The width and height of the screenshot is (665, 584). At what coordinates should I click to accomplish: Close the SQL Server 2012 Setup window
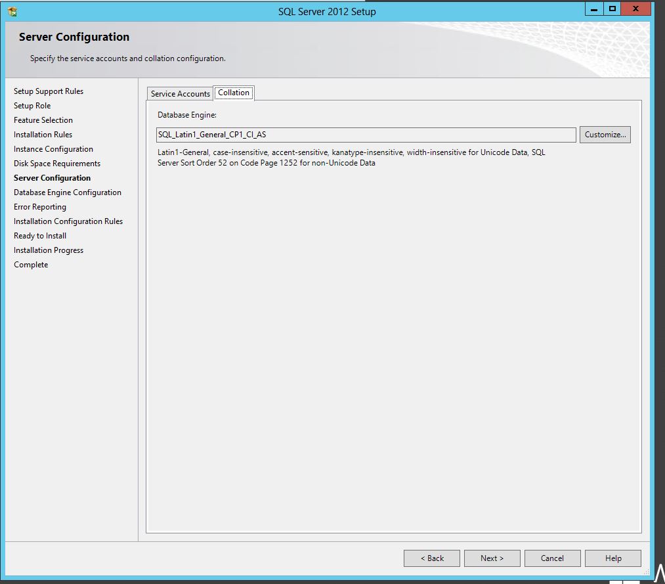click(635, 9)
